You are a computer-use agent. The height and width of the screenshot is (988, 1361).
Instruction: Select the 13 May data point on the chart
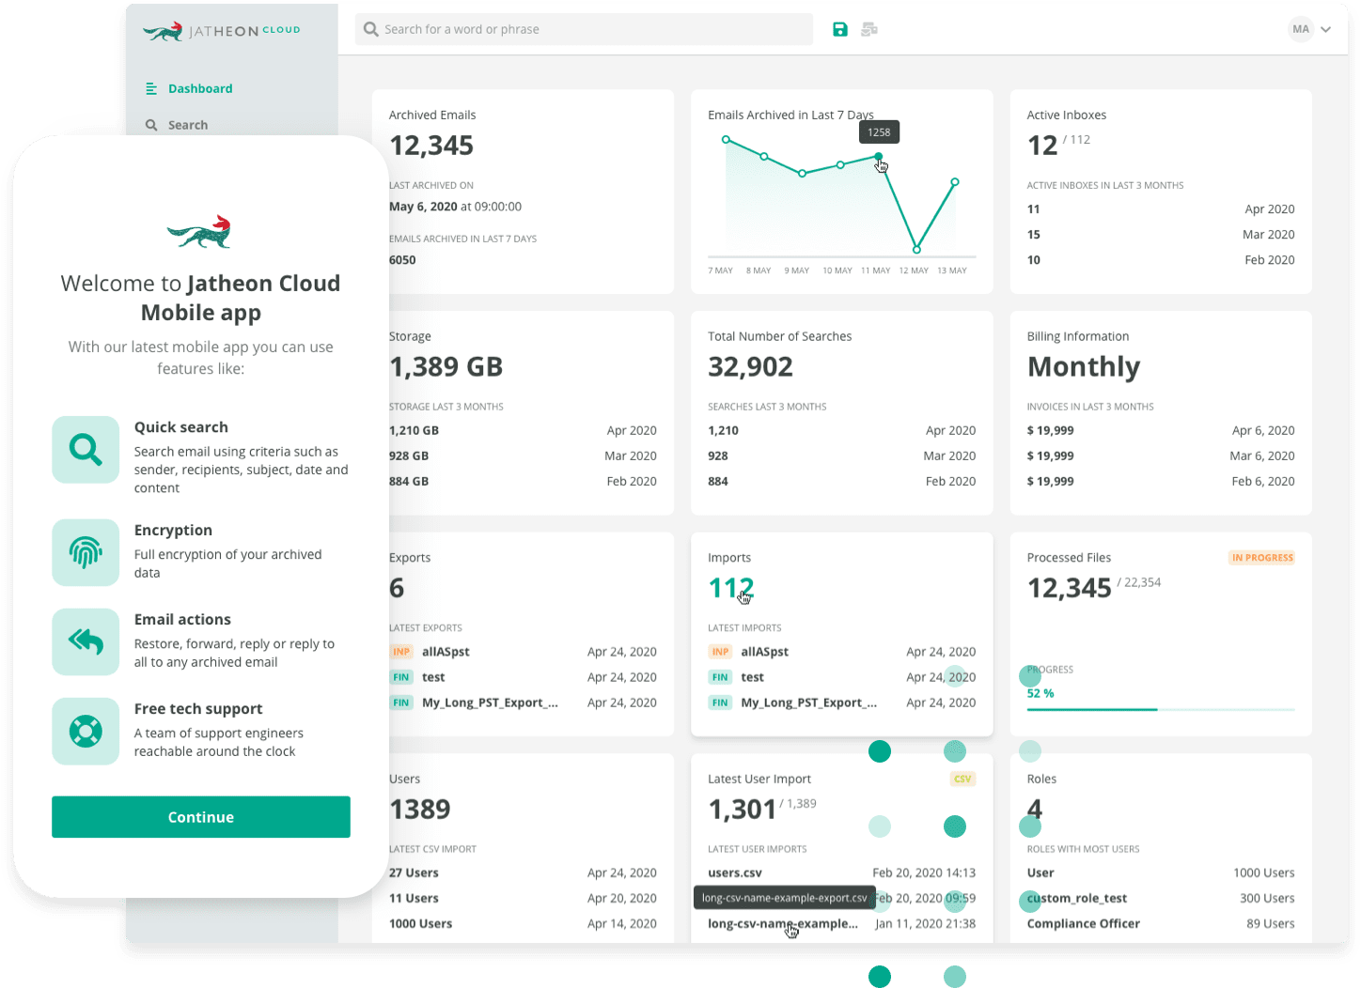click(955, 181)
